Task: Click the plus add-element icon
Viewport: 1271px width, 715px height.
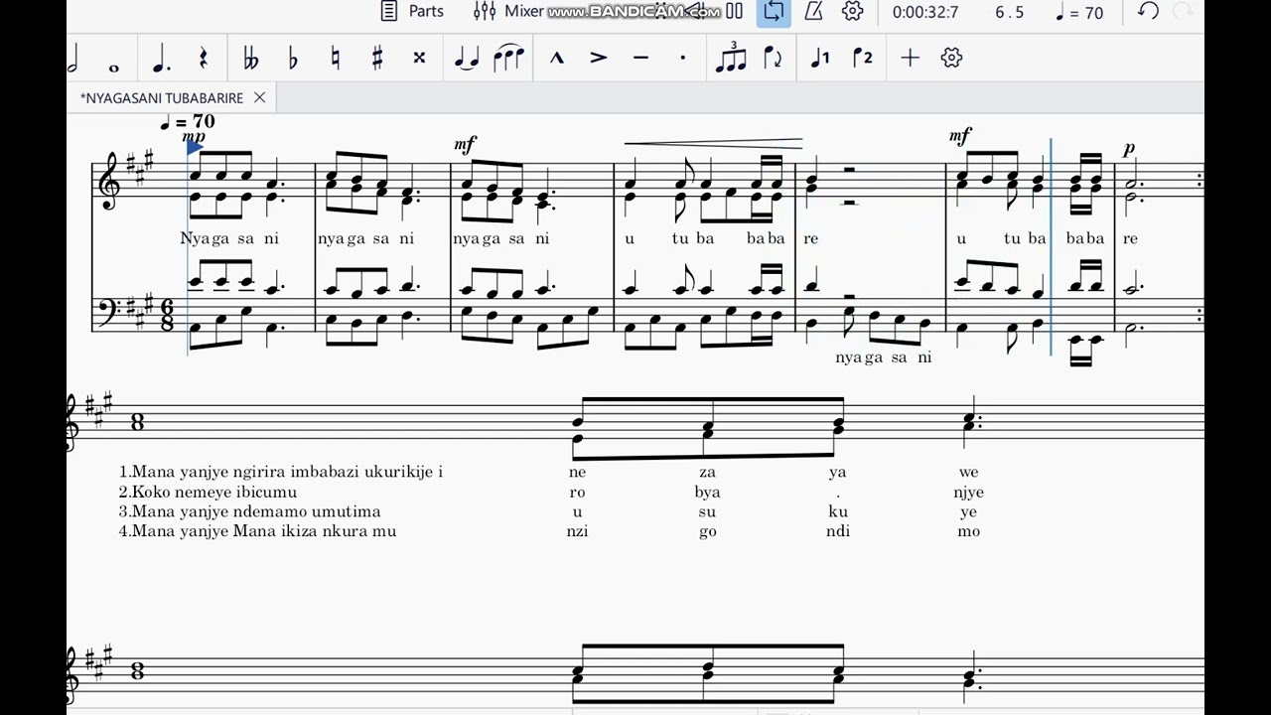Action: (910, 59)
